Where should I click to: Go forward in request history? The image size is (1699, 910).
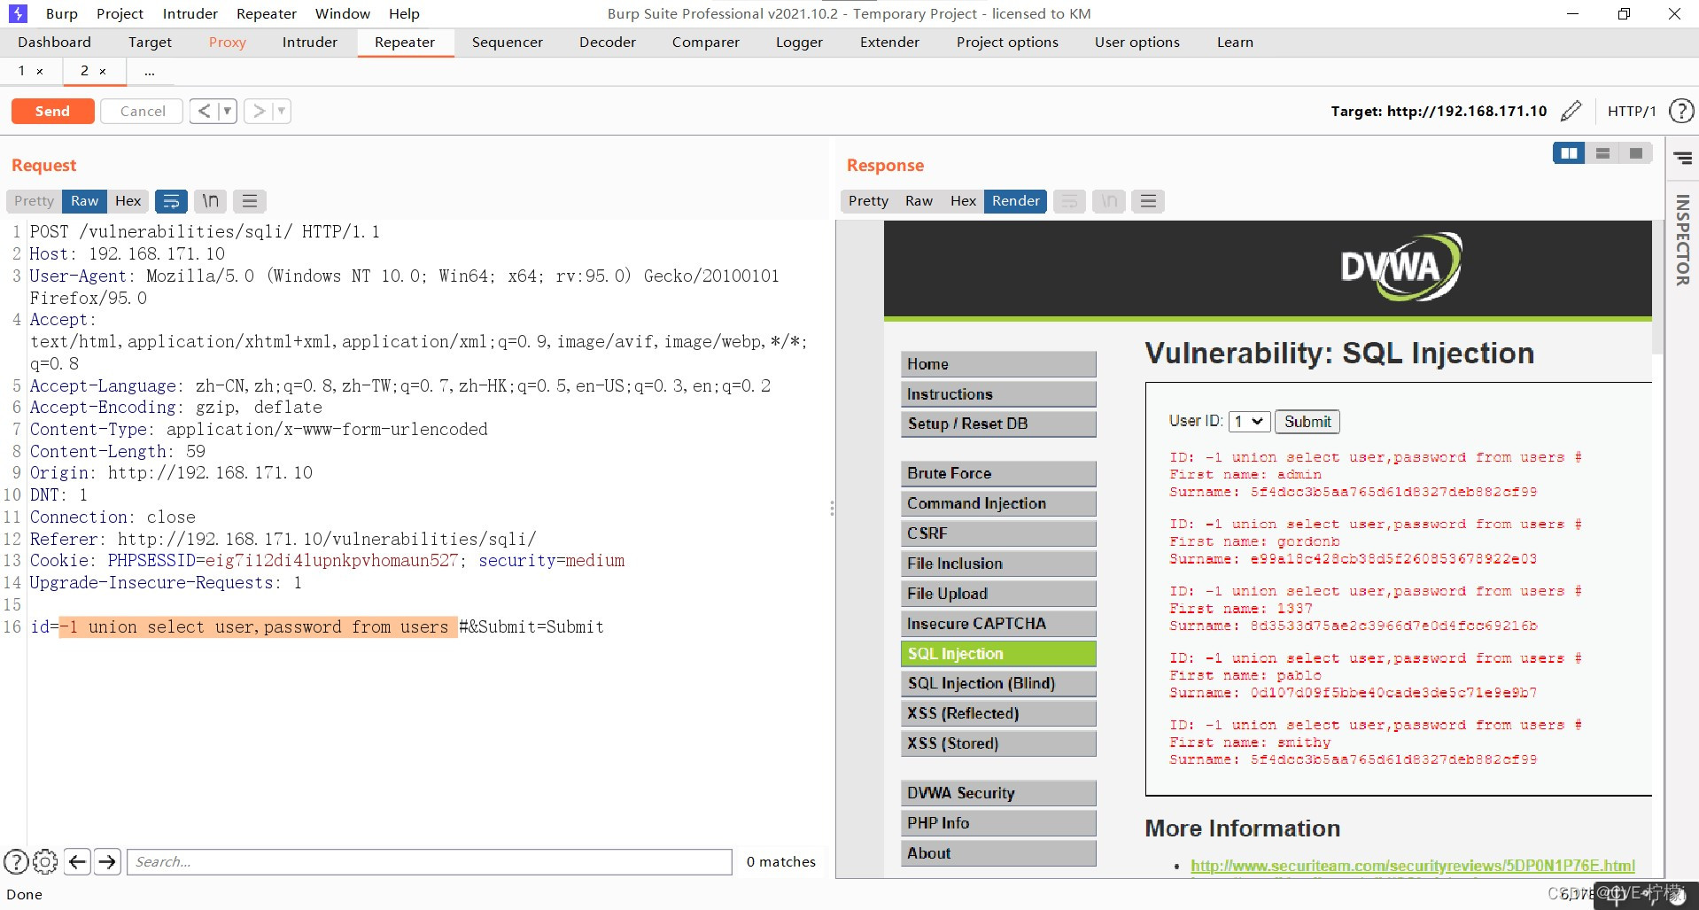pos(259,111)
